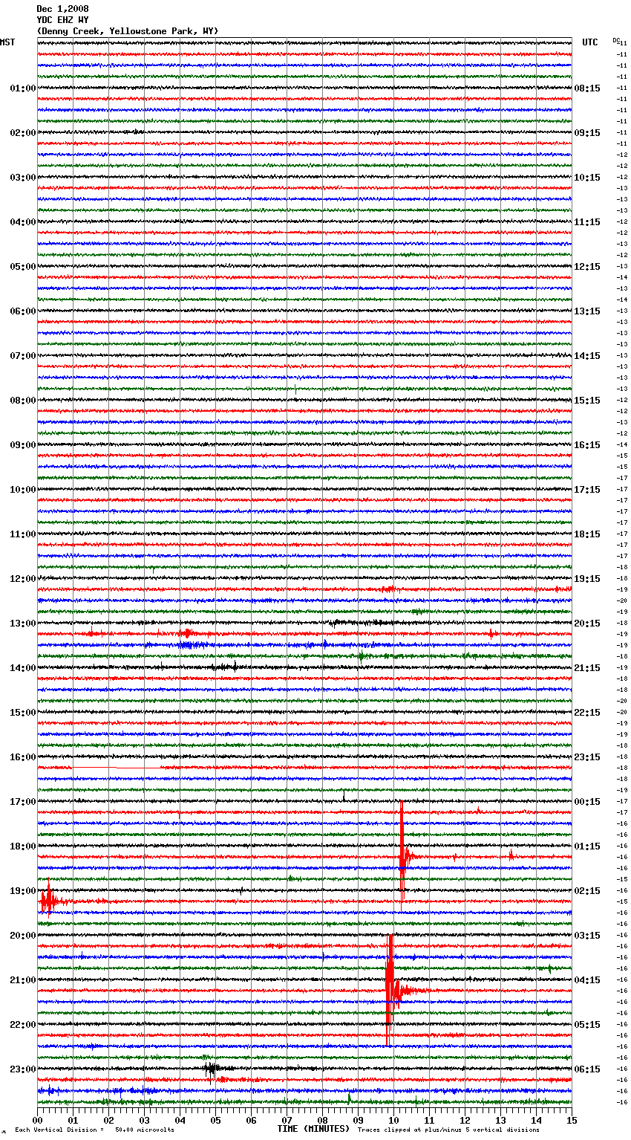The image size is (631, 1140).
Task: Click the red event at start of 19:15 trace
Action: [x=48, y=901]
